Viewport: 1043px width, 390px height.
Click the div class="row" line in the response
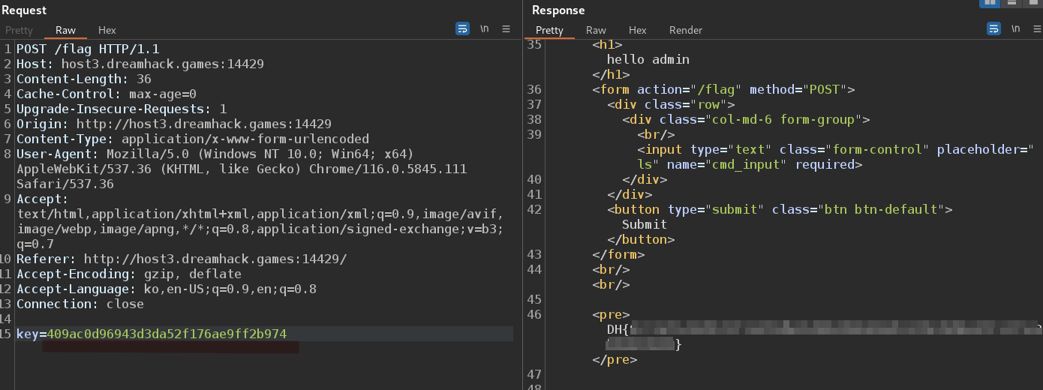671,104
